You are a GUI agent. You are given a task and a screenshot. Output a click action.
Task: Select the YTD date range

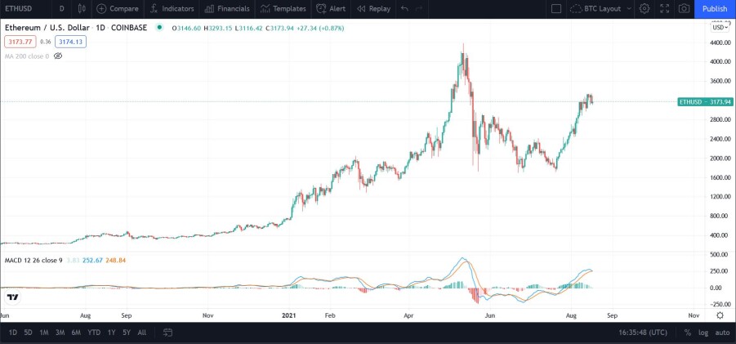click(x=94, y=333)
